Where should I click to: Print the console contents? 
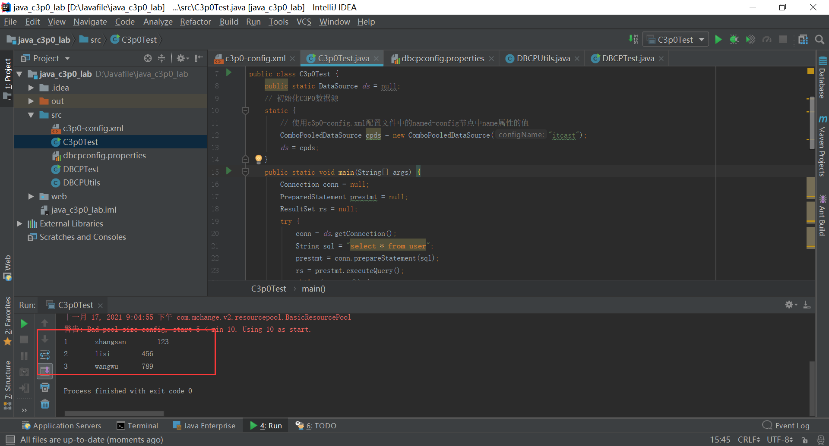[x=45, y=387]
